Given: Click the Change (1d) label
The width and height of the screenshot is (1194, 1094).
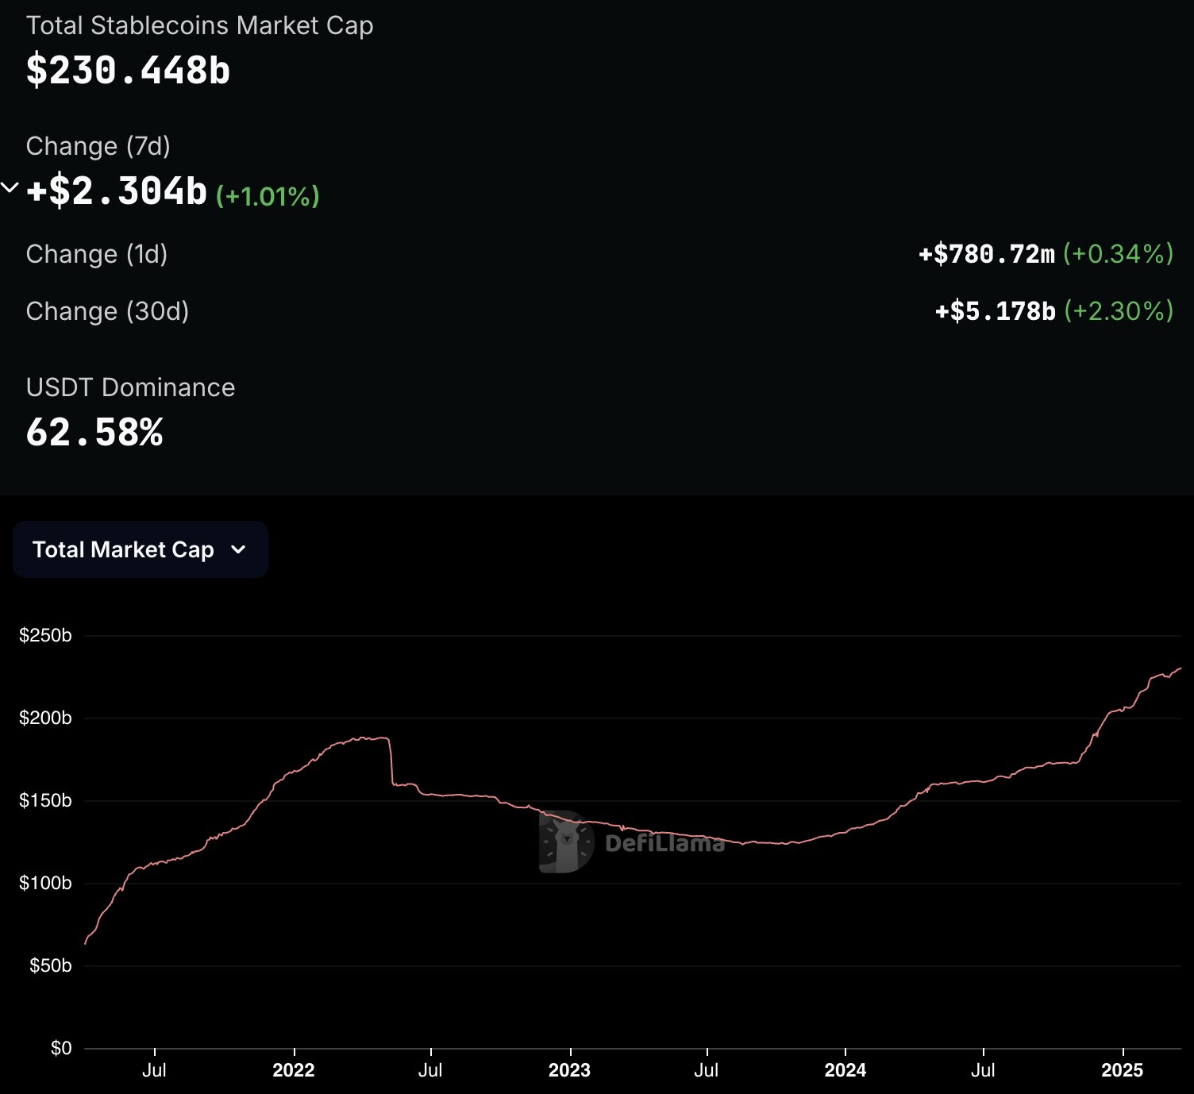Looking at the screenshot, I should click(96, 254).
